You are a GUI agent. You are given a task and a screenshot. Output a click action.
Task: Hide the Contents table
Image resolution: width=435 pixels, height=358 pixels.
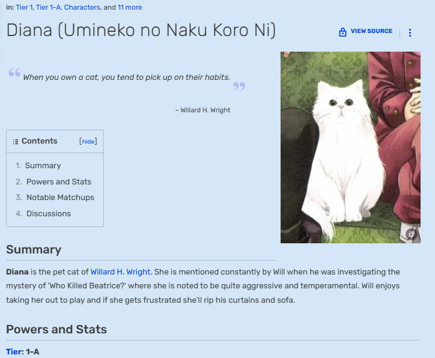pyautogui.click(x=88, y=141)
